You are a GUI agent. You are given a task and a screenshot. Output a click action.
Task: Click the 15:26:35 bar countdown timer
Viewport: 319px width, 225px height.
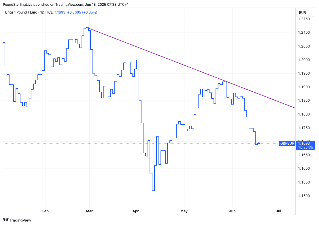(305, 148)
